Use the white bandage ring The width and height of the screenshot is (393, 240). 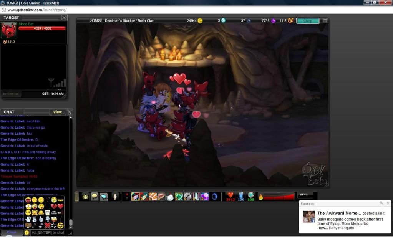(x=170, y=196)
